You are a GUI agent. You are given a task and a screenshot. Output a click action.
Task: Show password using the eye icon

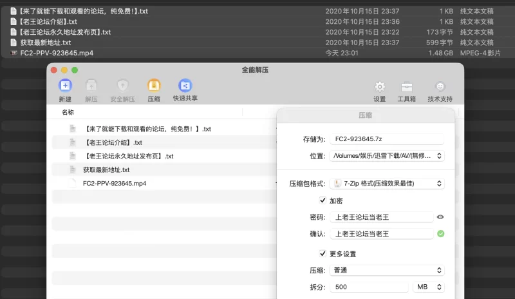[x=440, y=218]
